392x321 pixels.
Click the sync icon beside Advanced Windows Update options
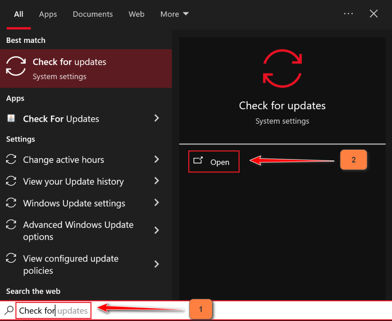pyautogui.click(x=11, y=224)
